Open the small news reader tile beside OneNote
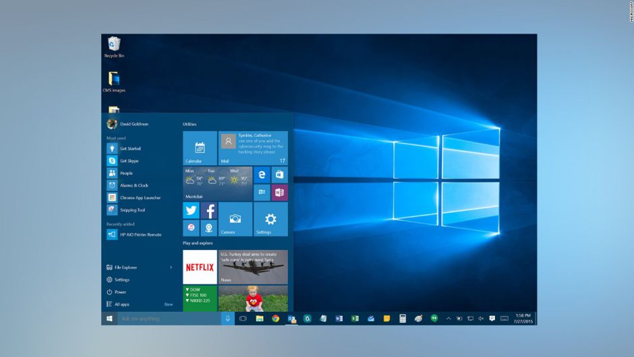This screenshot has height=357, width=634. pos(262,193)
